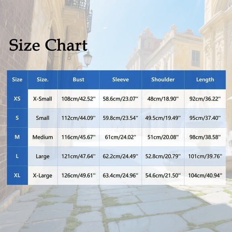Click length value 92cm/36.22''
Viewport: 232px width, 232px height.
tap(205, 99)
